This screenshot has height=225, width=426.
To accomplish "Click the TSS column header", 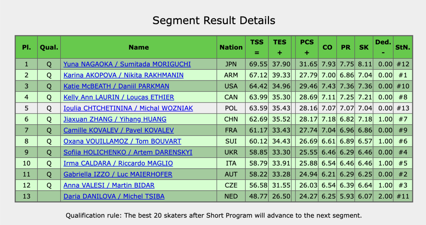I will (x=257, y=47).
